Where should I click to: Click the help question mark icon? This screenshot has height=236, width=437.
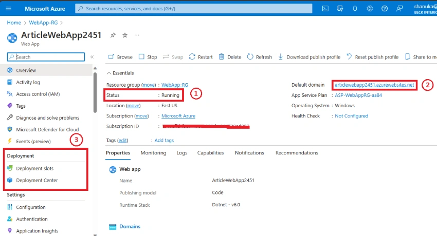385,9
